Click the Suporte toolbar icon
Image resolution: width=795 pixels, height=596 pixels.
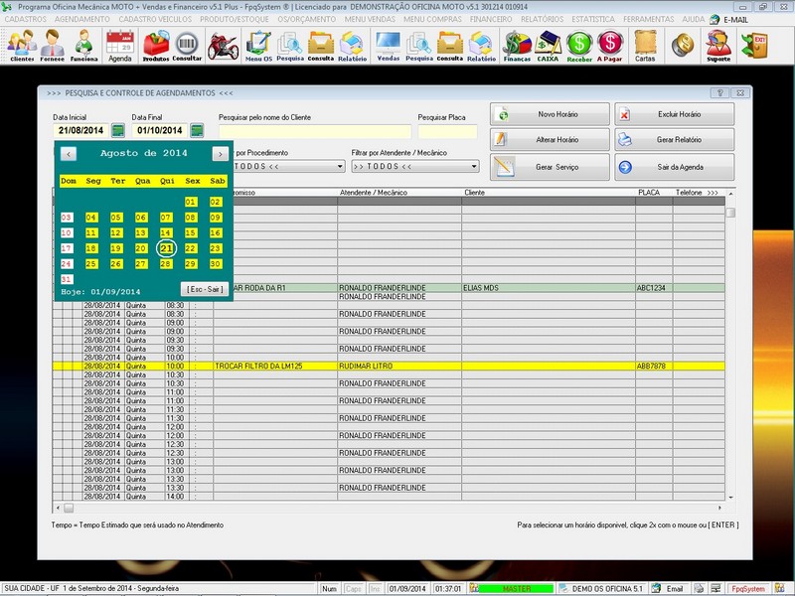(717, 45)
